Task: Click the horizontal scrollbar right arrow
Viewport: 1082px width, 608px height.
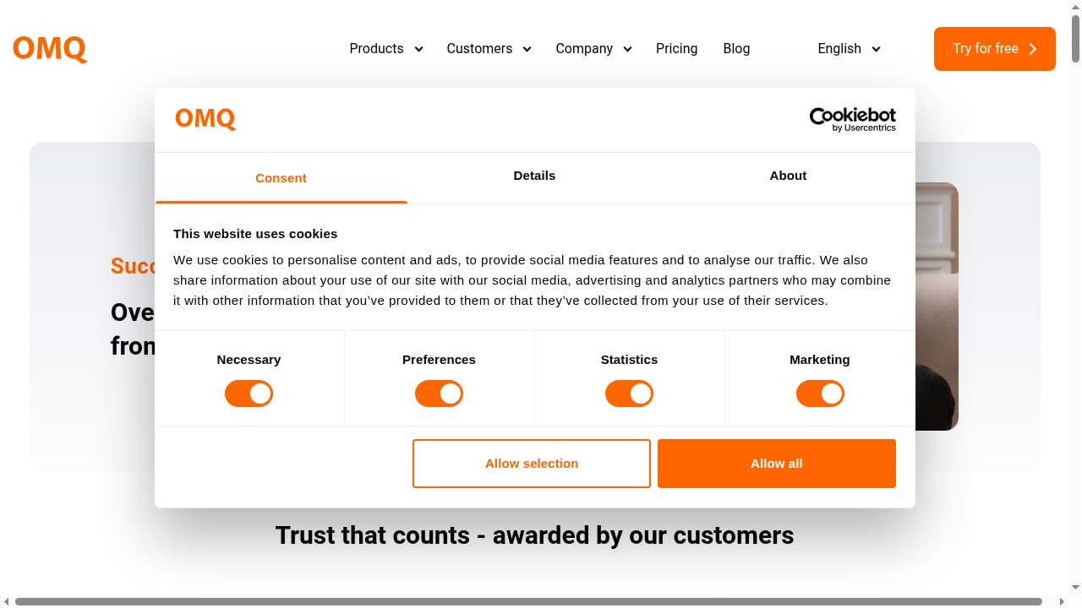Action: click(1063, 601)
